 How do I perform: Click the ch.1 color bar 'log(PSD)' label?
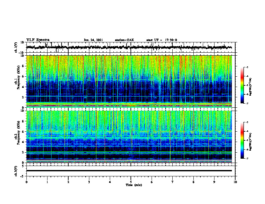pos(251,87)
